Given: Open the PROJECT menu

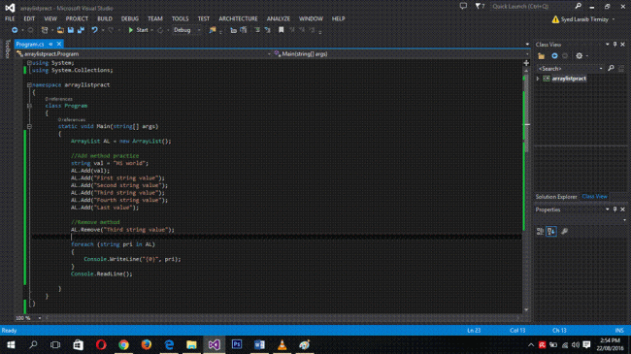Looking at the screenshot, I should coord(77,18).
